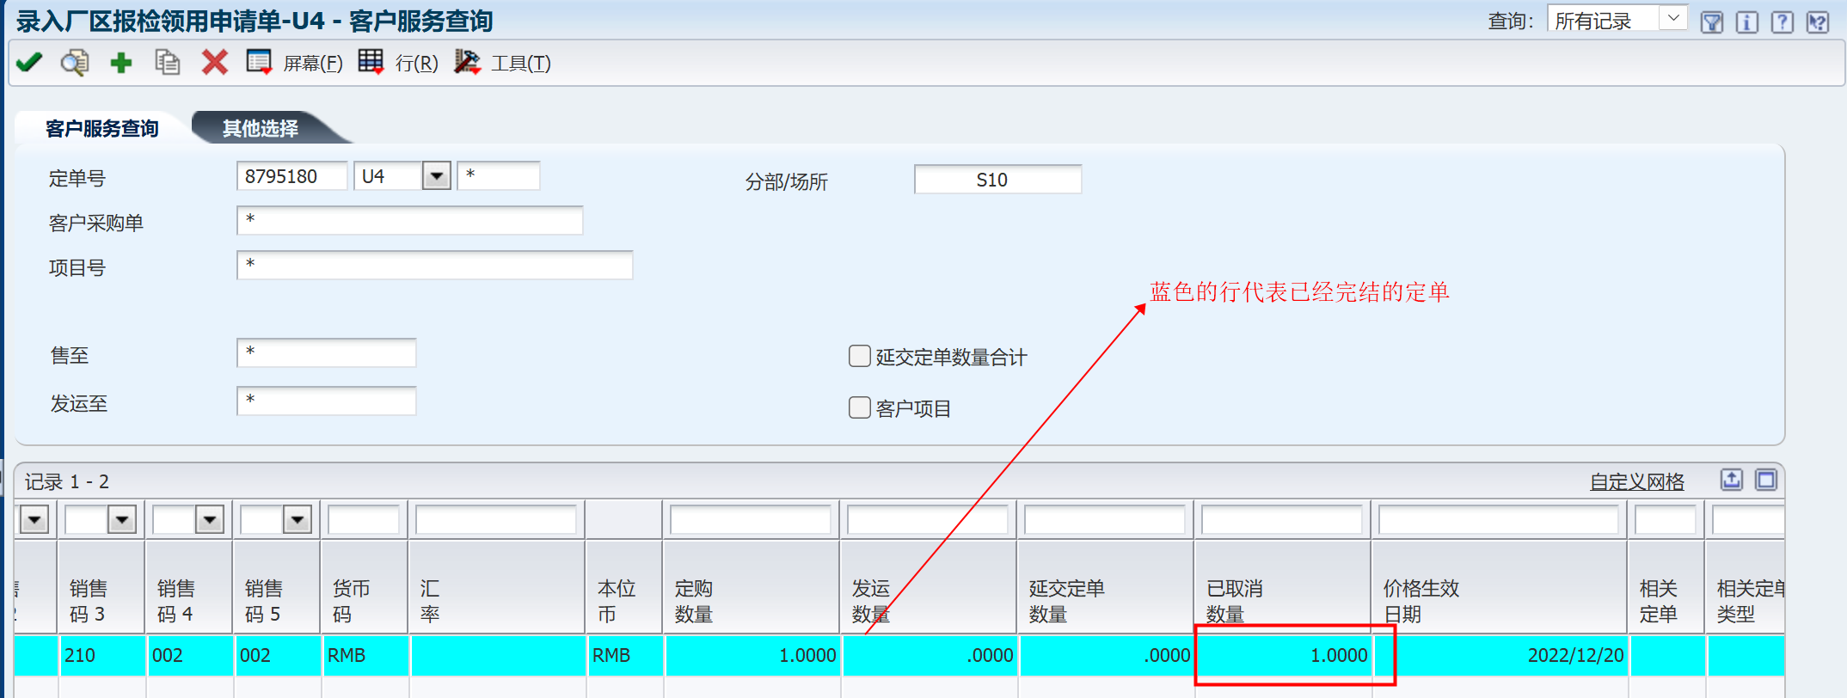Viewport: 1847px width, 698px height.
Task: Open the 销售码 5 filter dropdown
Action: pos(298,519)
